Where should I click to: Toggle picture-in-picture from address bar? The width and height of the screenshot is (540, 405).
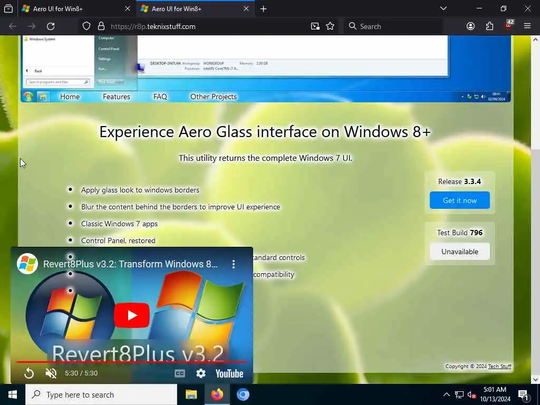pyautogui.click(x=315, y=26)
